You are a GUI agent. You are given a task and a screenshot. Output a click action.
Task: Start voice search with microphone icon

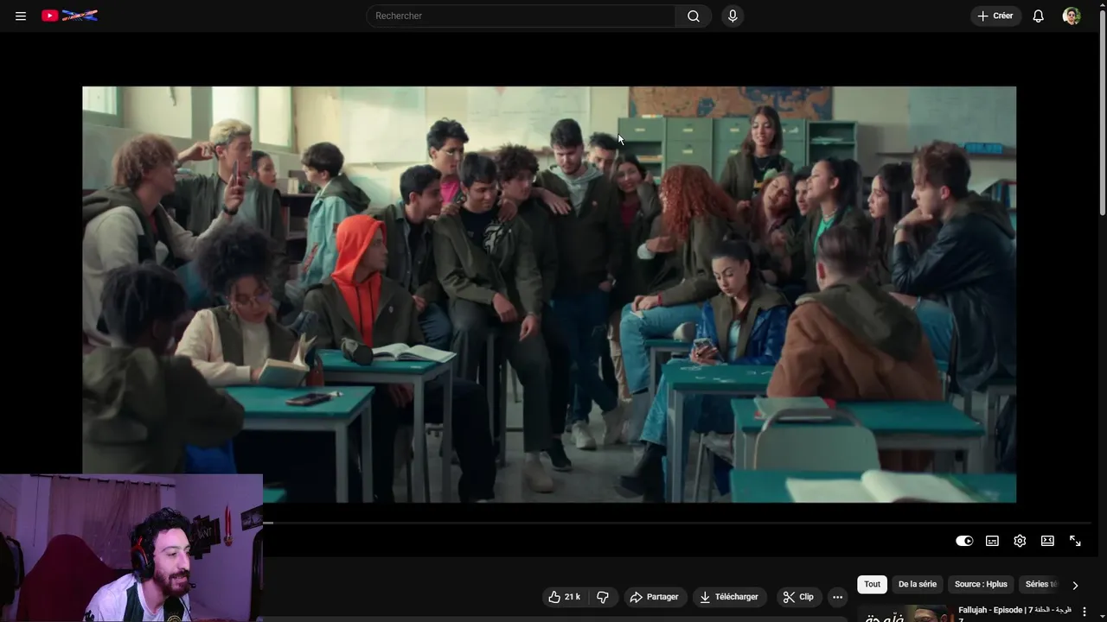[x=733, y=16]
